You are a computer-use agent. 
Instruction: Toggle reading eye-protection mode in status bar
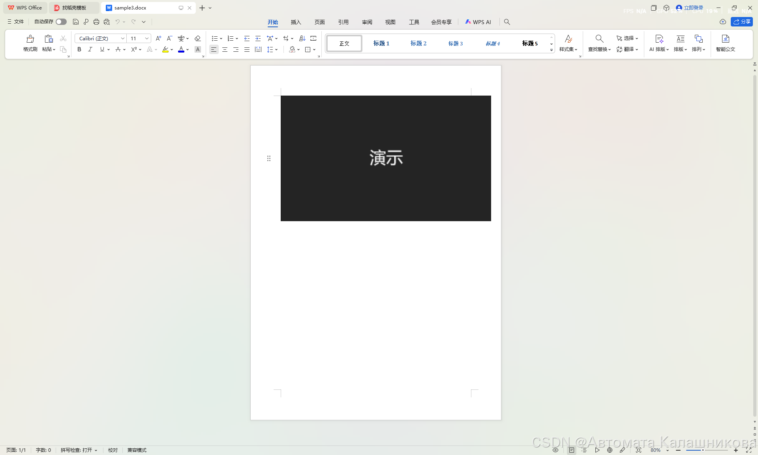[x=555, y=450]
